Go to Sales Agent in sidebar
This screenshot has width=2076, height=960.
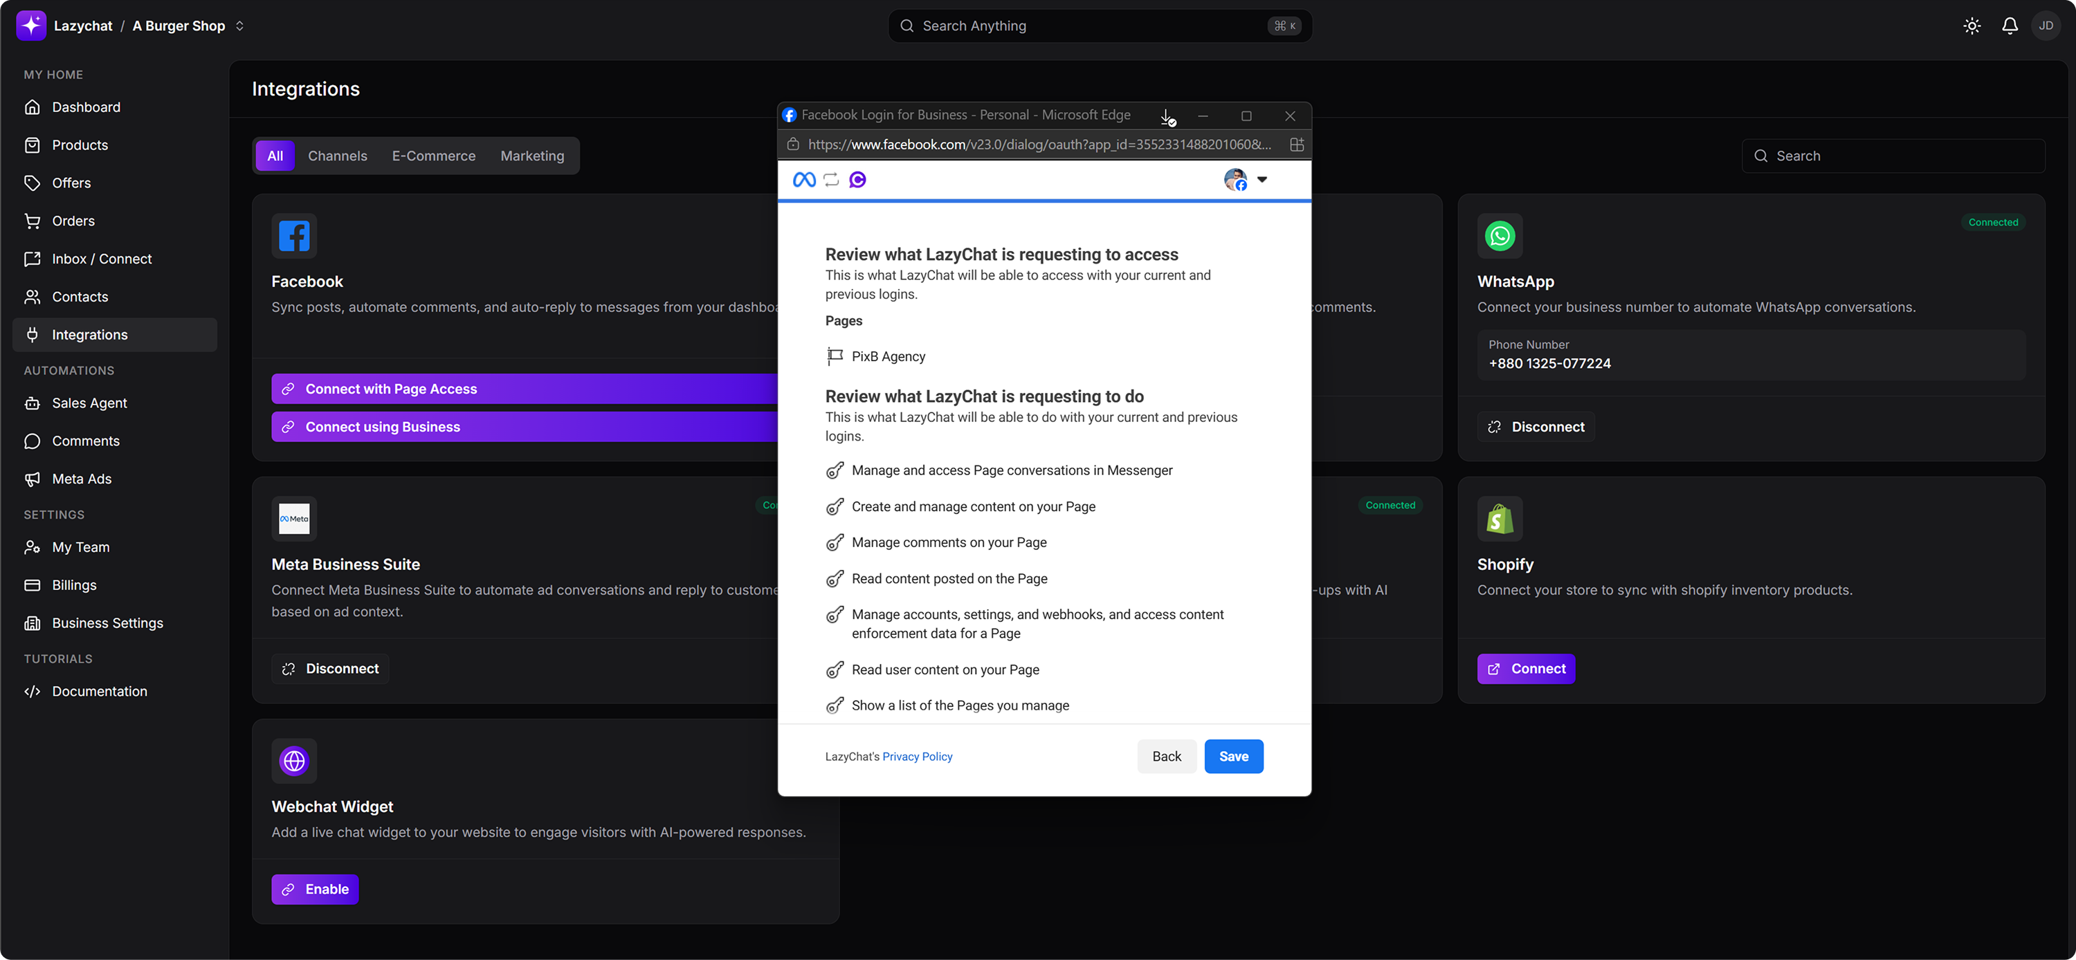point(89,403)
